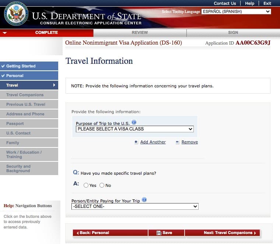Open Getting Started in the sidebar
Image resolution: width=280 pixels, height=244 pixels.
click(x=21, y=66)
